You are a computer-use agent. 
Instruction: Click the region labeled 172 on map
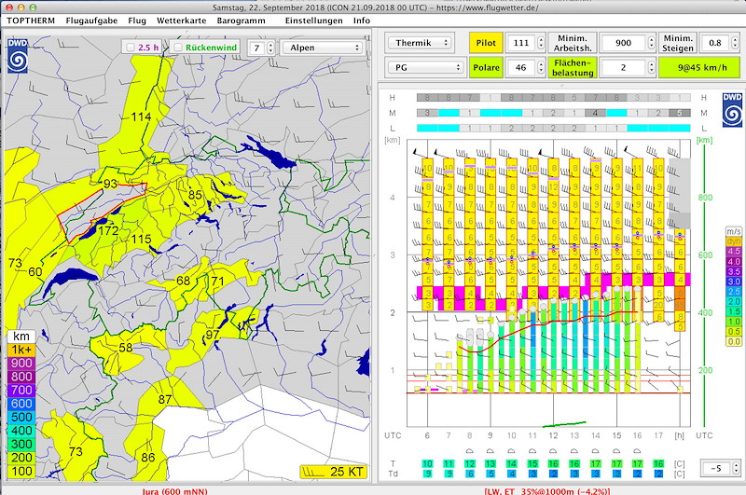(x=107, y=231)
